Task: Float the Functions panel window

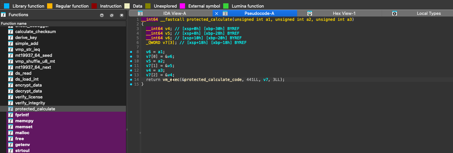Action: tap(112, 15)
